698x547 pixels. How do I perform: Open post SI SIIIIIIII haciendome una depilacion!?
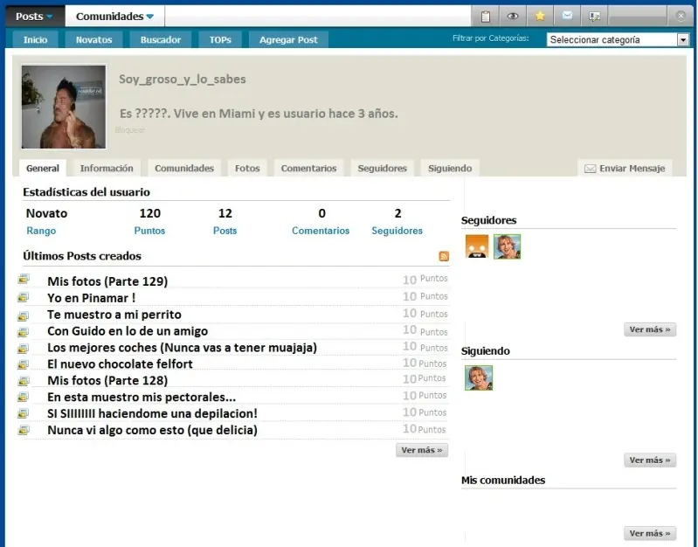(x=152, y=413)
